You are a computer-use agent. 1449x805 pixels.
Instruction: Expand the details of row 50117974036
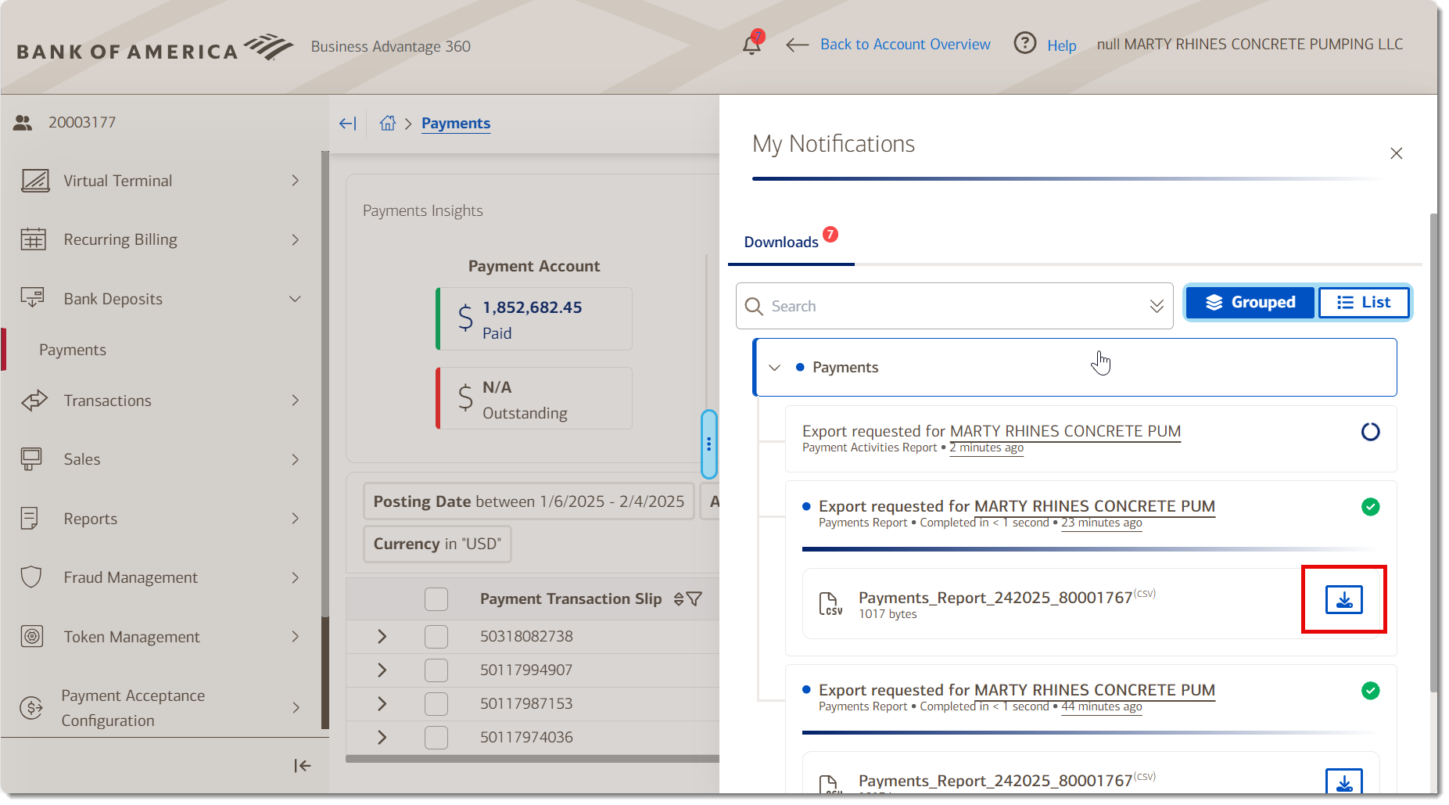[x=382, y=738]
